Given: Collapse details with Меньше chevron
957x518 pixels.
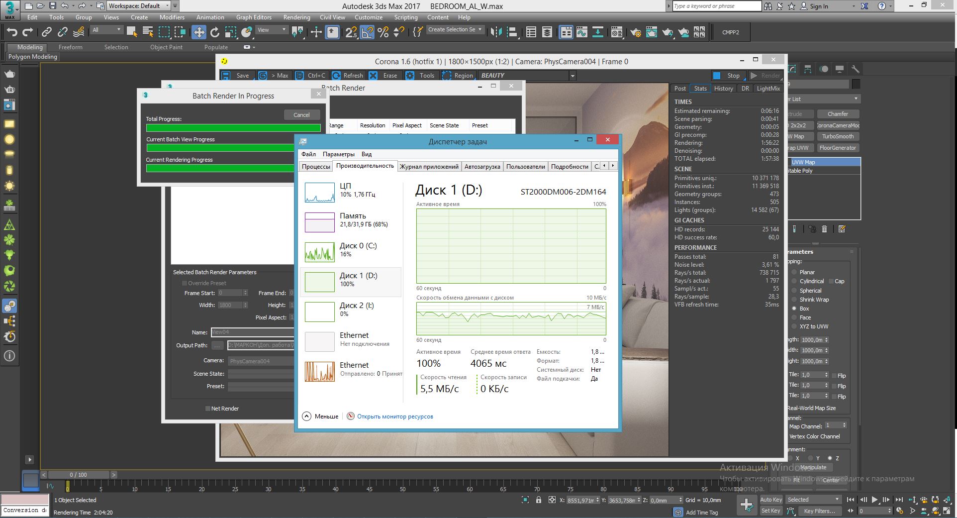Looking at the screenshot, I should (x=307, y=416).
